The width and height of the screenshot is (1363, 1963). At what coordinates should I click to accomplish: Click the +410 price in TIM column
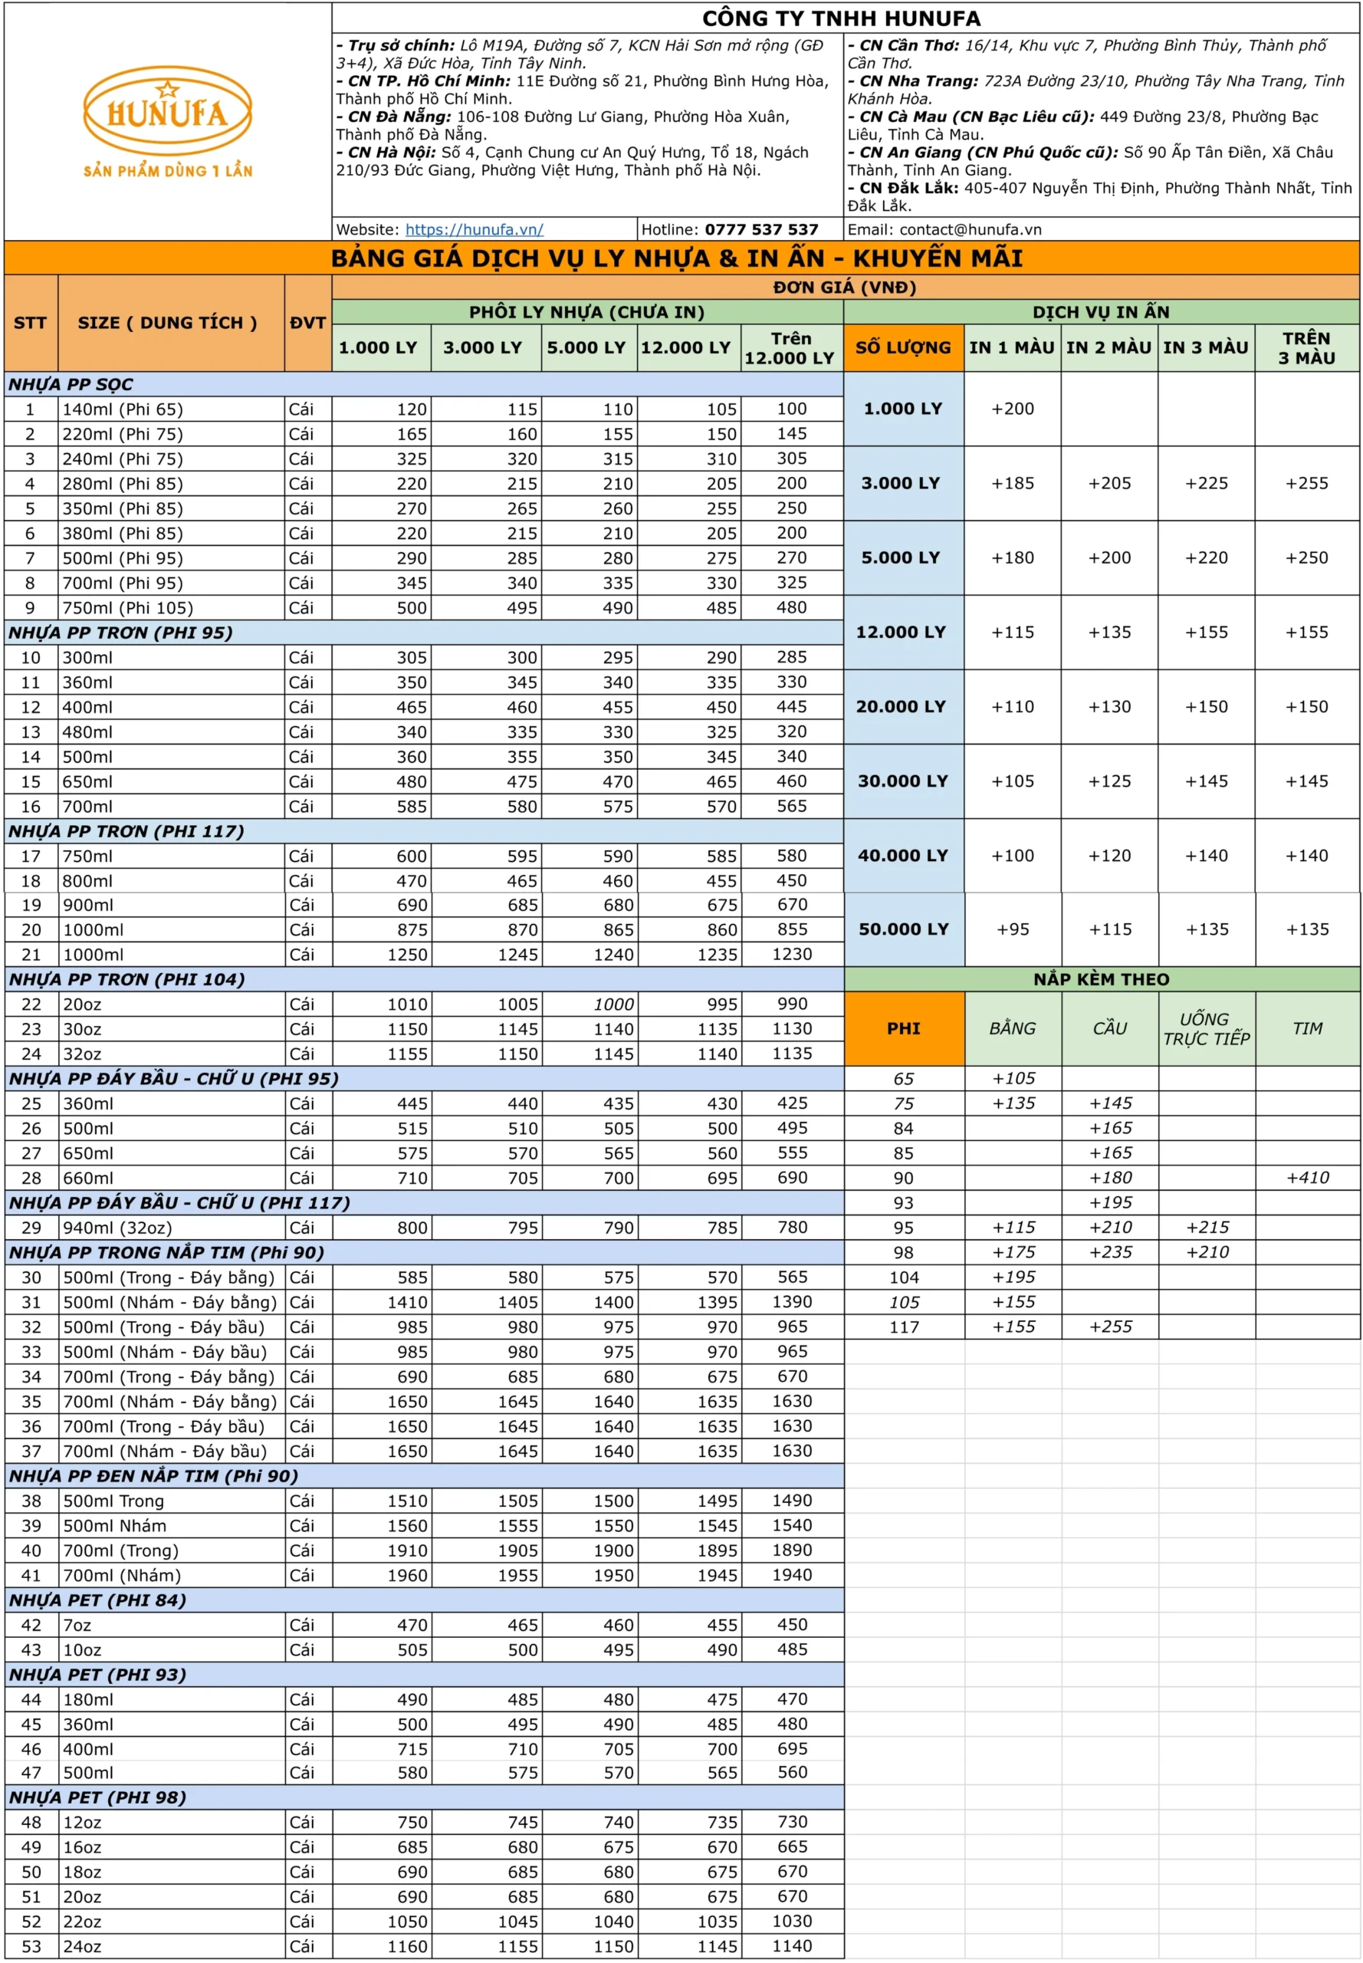pyautogui.click(x=1308, y=1178)
